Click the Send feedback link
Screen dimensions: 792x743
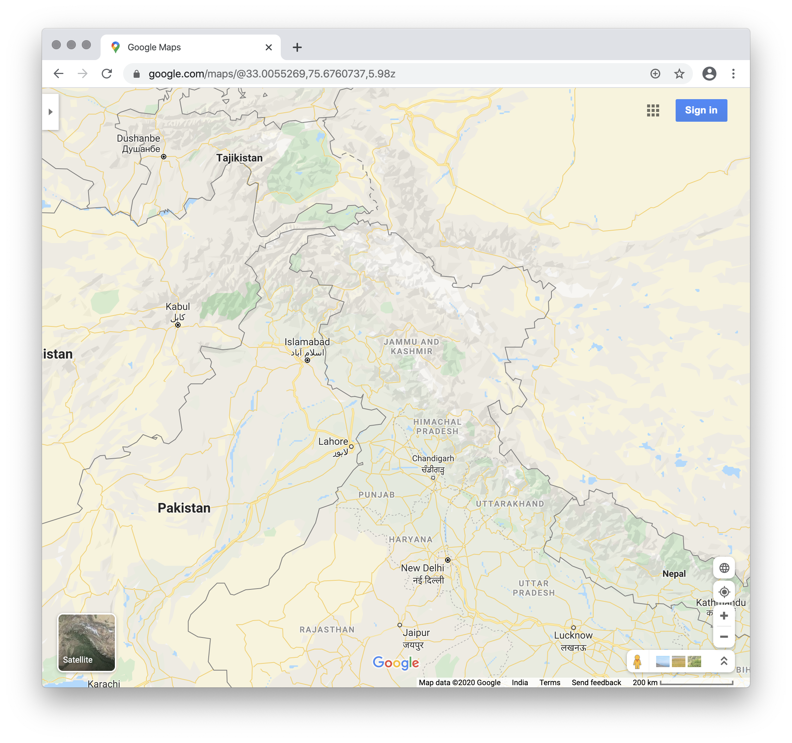[x=596, y=683]
